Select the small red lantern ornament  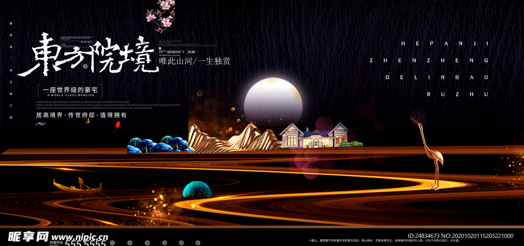[118, 125]
